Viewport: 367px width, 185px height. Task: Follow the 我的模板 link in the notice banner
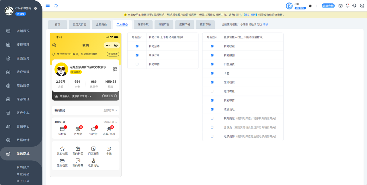click(x=250, y=15)
